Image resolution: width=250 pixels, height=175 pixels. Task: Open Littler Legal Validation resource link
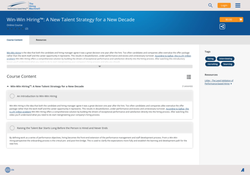[x=219, y=82]
